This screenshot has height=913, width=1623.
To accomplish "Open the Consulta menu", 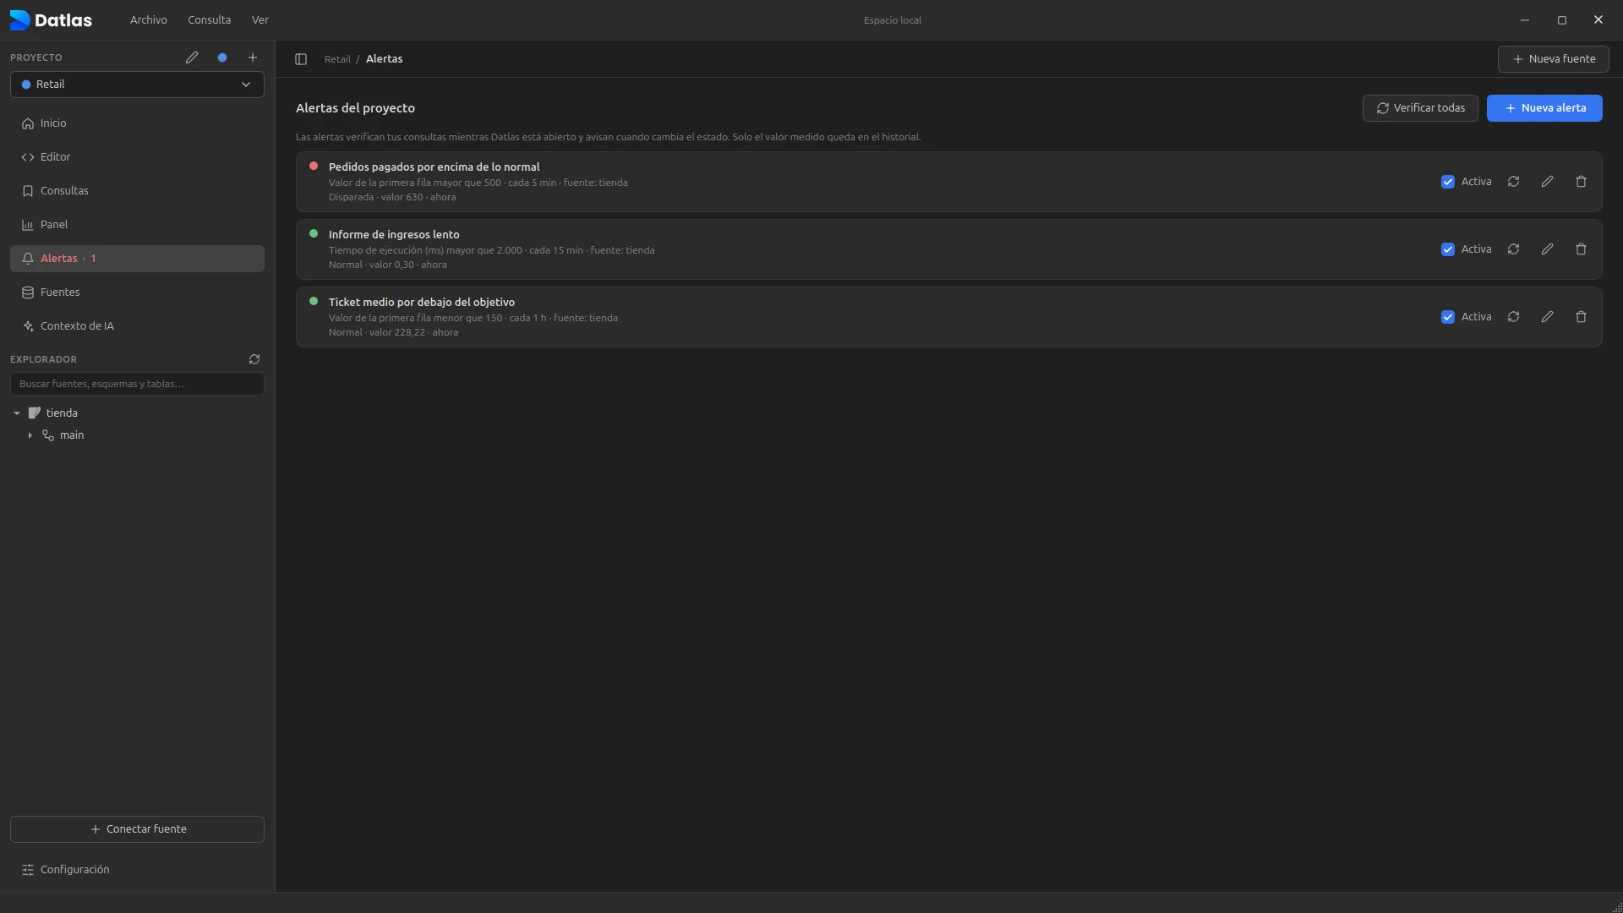I will (x=209, y=19).
